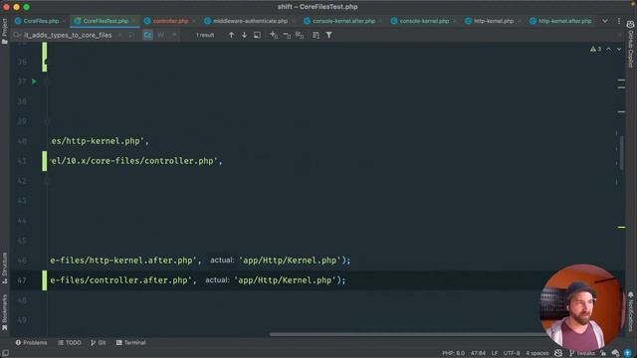Change 4 spaces indentation setting
Image resolution: width=637 pixels, height=358 pixels.
click(x=537, y=354)
